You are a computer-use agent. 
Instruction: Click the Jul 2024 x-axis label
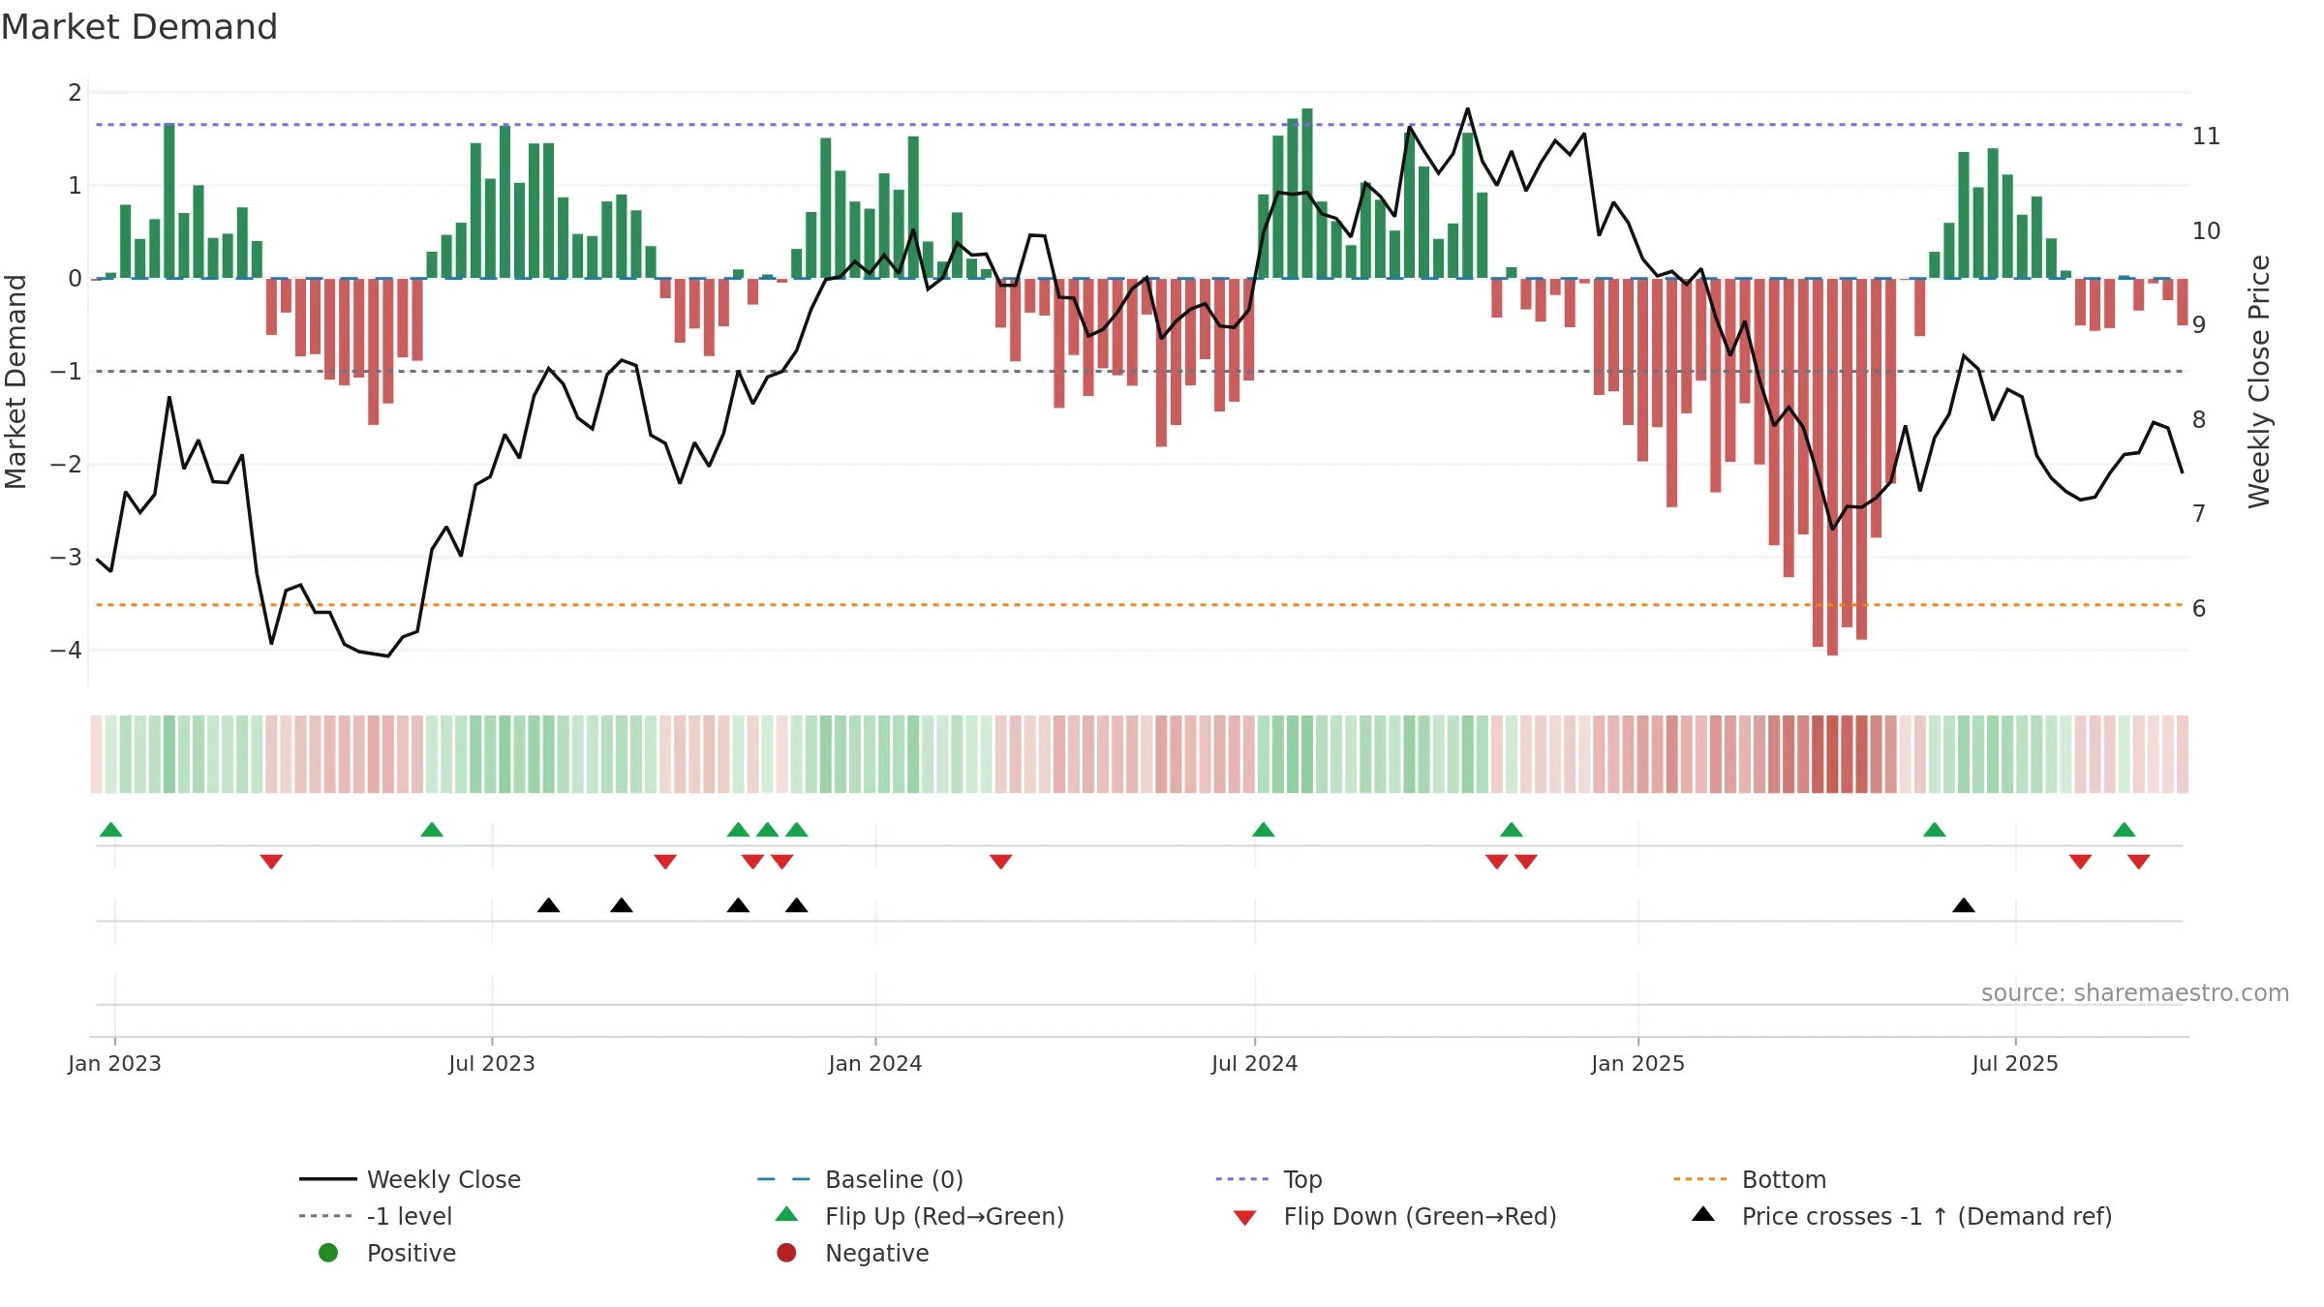1255,1063
